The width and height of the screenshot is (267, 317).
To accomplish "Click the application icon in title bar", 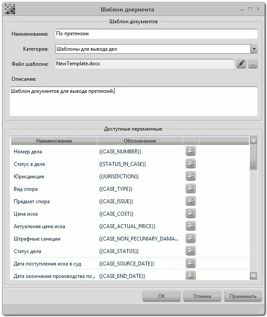I will 10,9.
